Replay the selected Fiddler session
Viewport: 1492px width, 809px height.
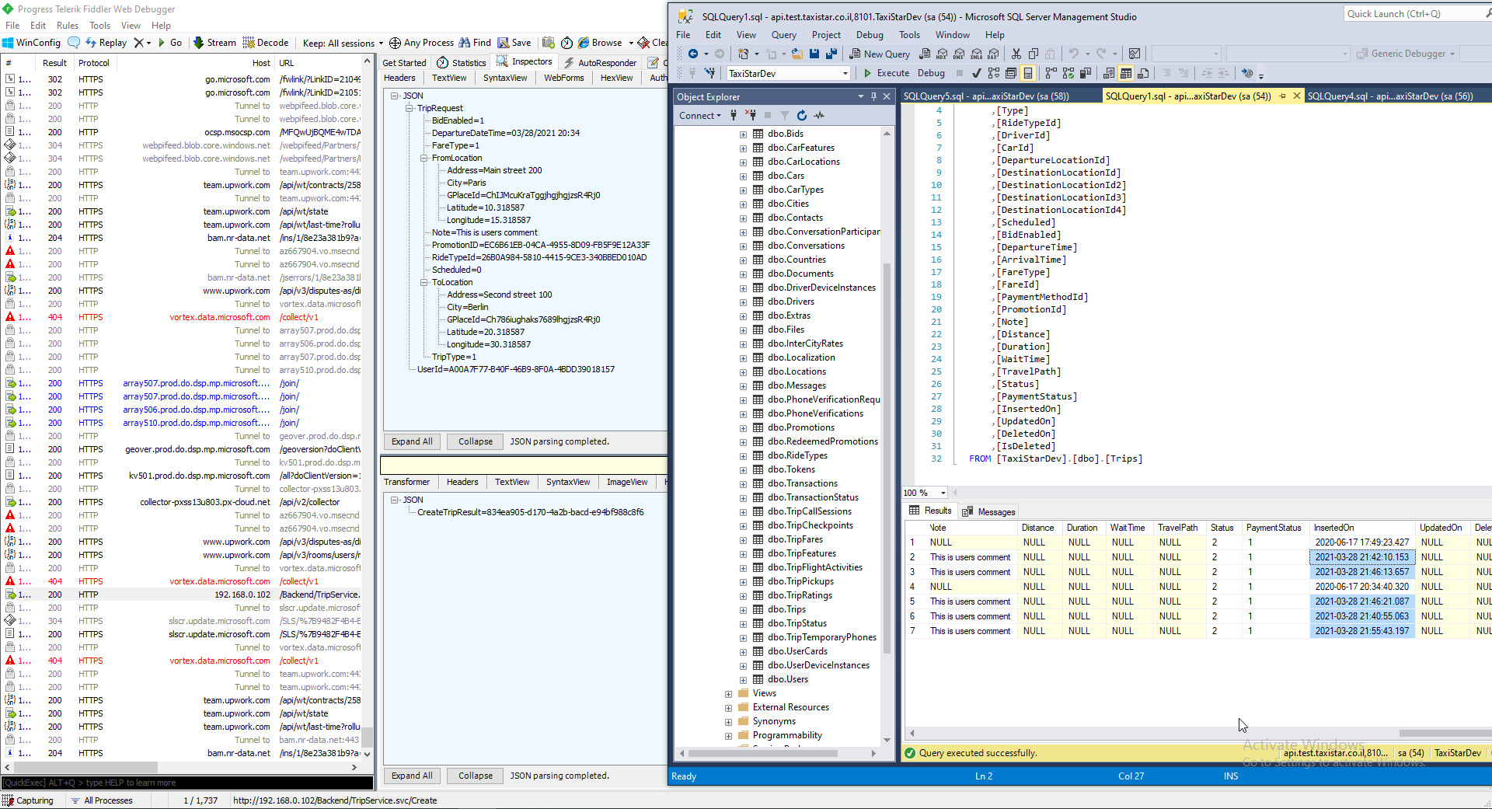tap(106, 43)
